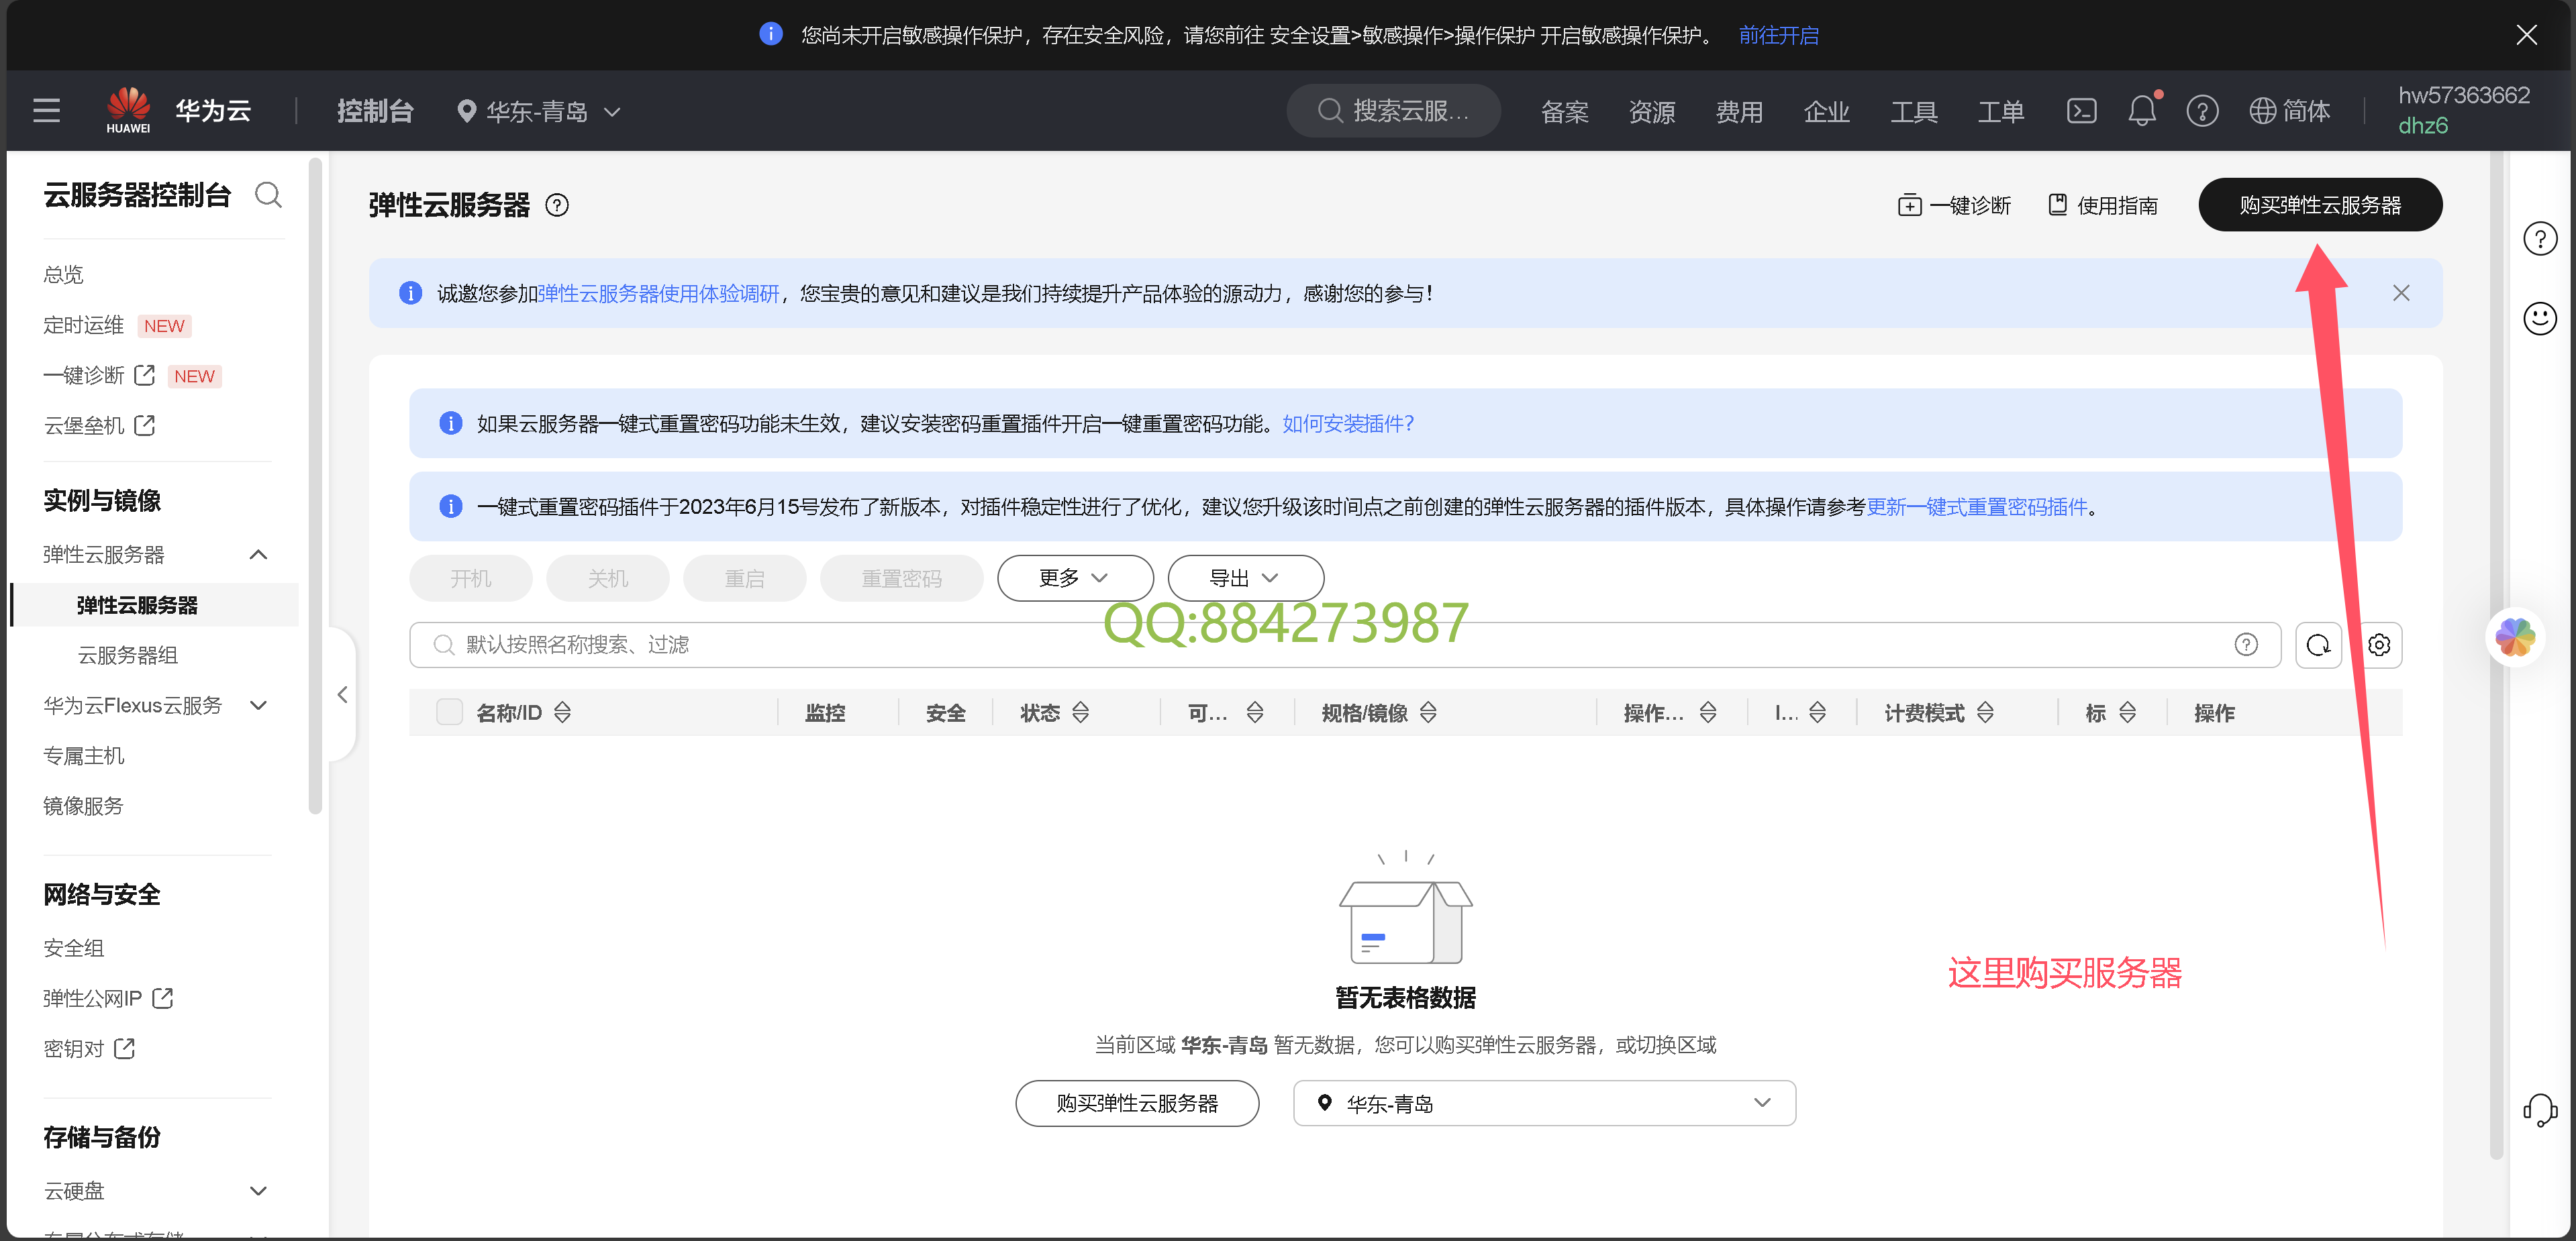This screenshot has height=1241, width=2576.
Task: Open 弹性公网IP in the sidebar
Action: [x=108, y=998]
